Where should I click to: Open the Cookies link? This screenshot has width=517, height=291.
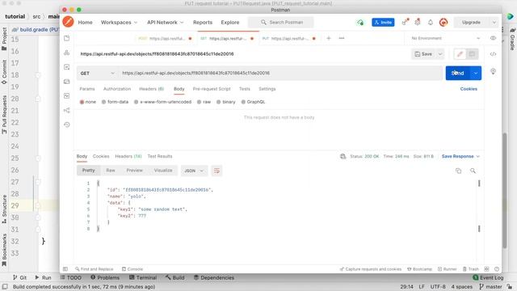point(469,89)
